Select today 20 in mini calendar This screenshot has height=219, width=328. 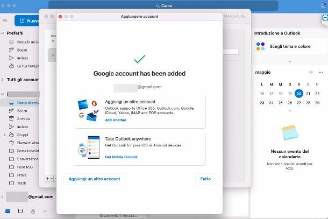click(299, 94)
